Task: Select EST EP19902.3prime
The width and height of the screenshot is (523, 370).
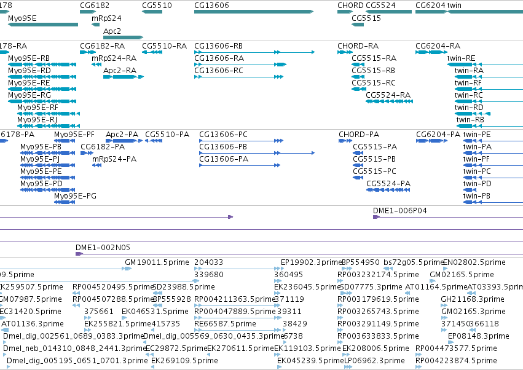Action: click(x=312, y=262)
